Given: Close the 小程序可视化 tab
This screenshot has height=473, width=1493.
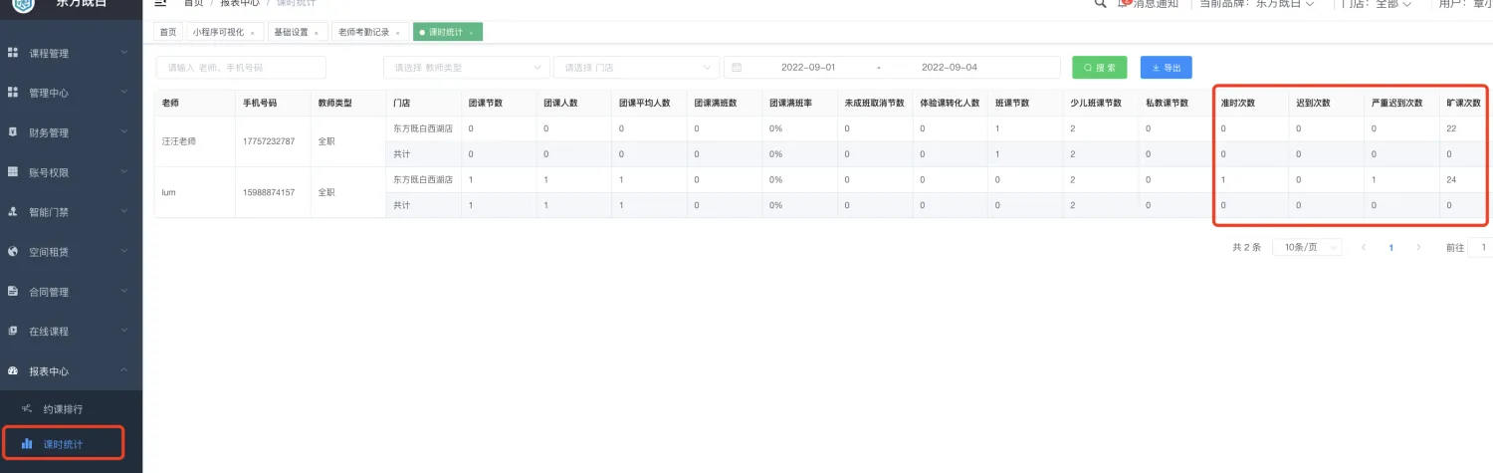Looking at the screenshot, I should 252,33.
